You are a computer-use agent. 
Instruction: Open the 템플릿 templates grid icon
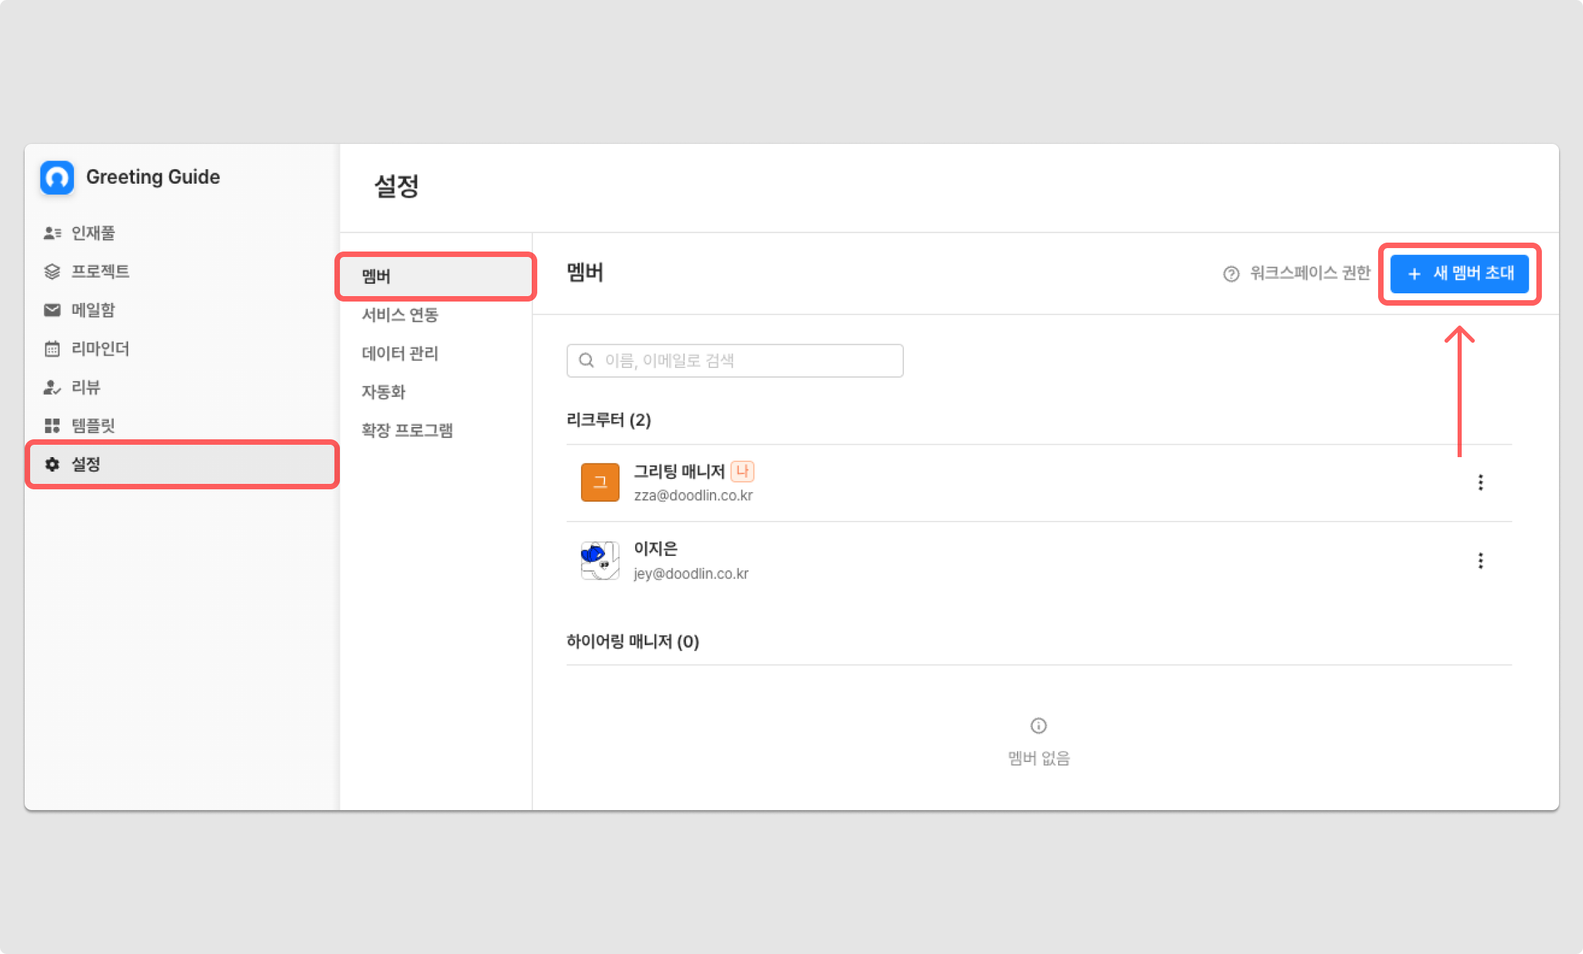coord(52,426)
